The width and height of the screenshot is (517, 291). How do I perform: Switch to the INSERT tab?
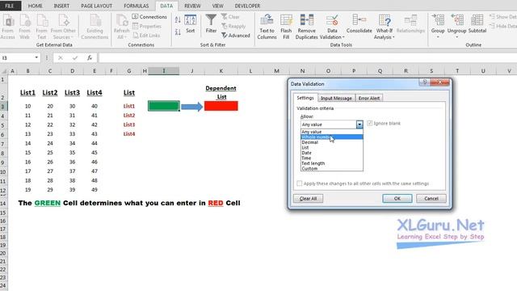(61, 6)
